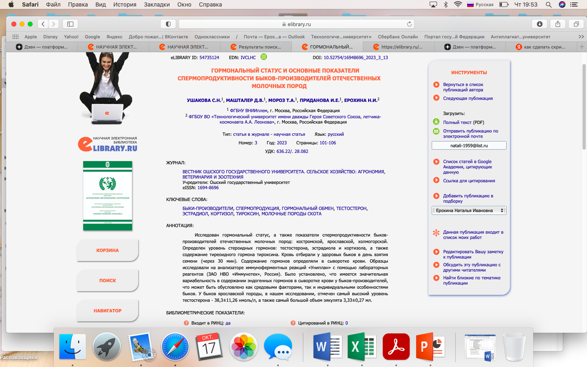Open Вернуться в список публикаций автора link

tap(463, 87)
